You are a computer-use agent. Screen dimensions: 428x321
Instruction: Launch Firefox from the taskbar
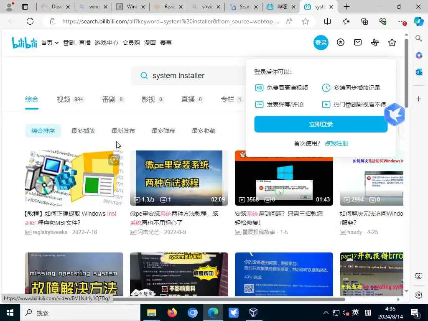coord(172,313)
